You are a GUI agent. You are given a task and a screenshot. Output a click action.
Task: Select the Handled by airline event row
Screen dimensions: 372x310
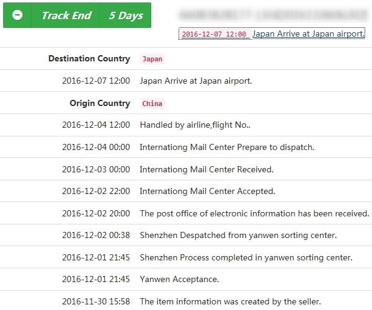click(186, 125)
